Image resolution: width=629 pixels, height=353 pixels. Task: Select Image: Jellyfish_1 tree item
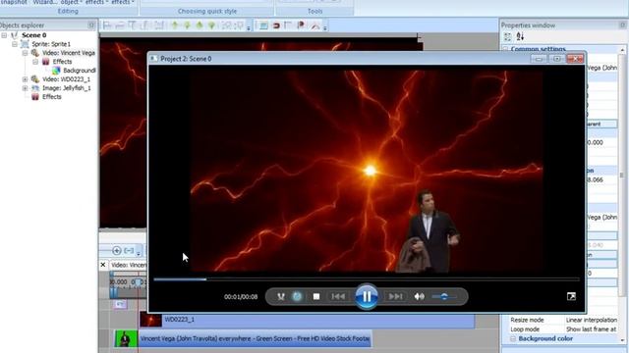point(67,88)
